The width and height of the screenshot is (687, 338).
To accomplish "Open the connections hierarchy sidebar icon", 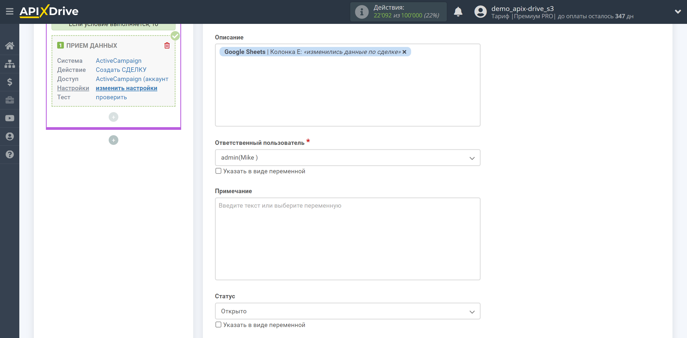I will pyautogui.click(x=10, y=64).
